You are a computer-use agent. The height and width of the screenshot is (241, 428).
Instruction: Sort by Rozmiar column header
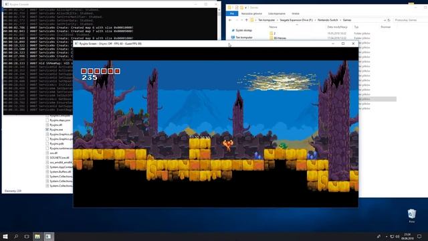coord(385,27)
